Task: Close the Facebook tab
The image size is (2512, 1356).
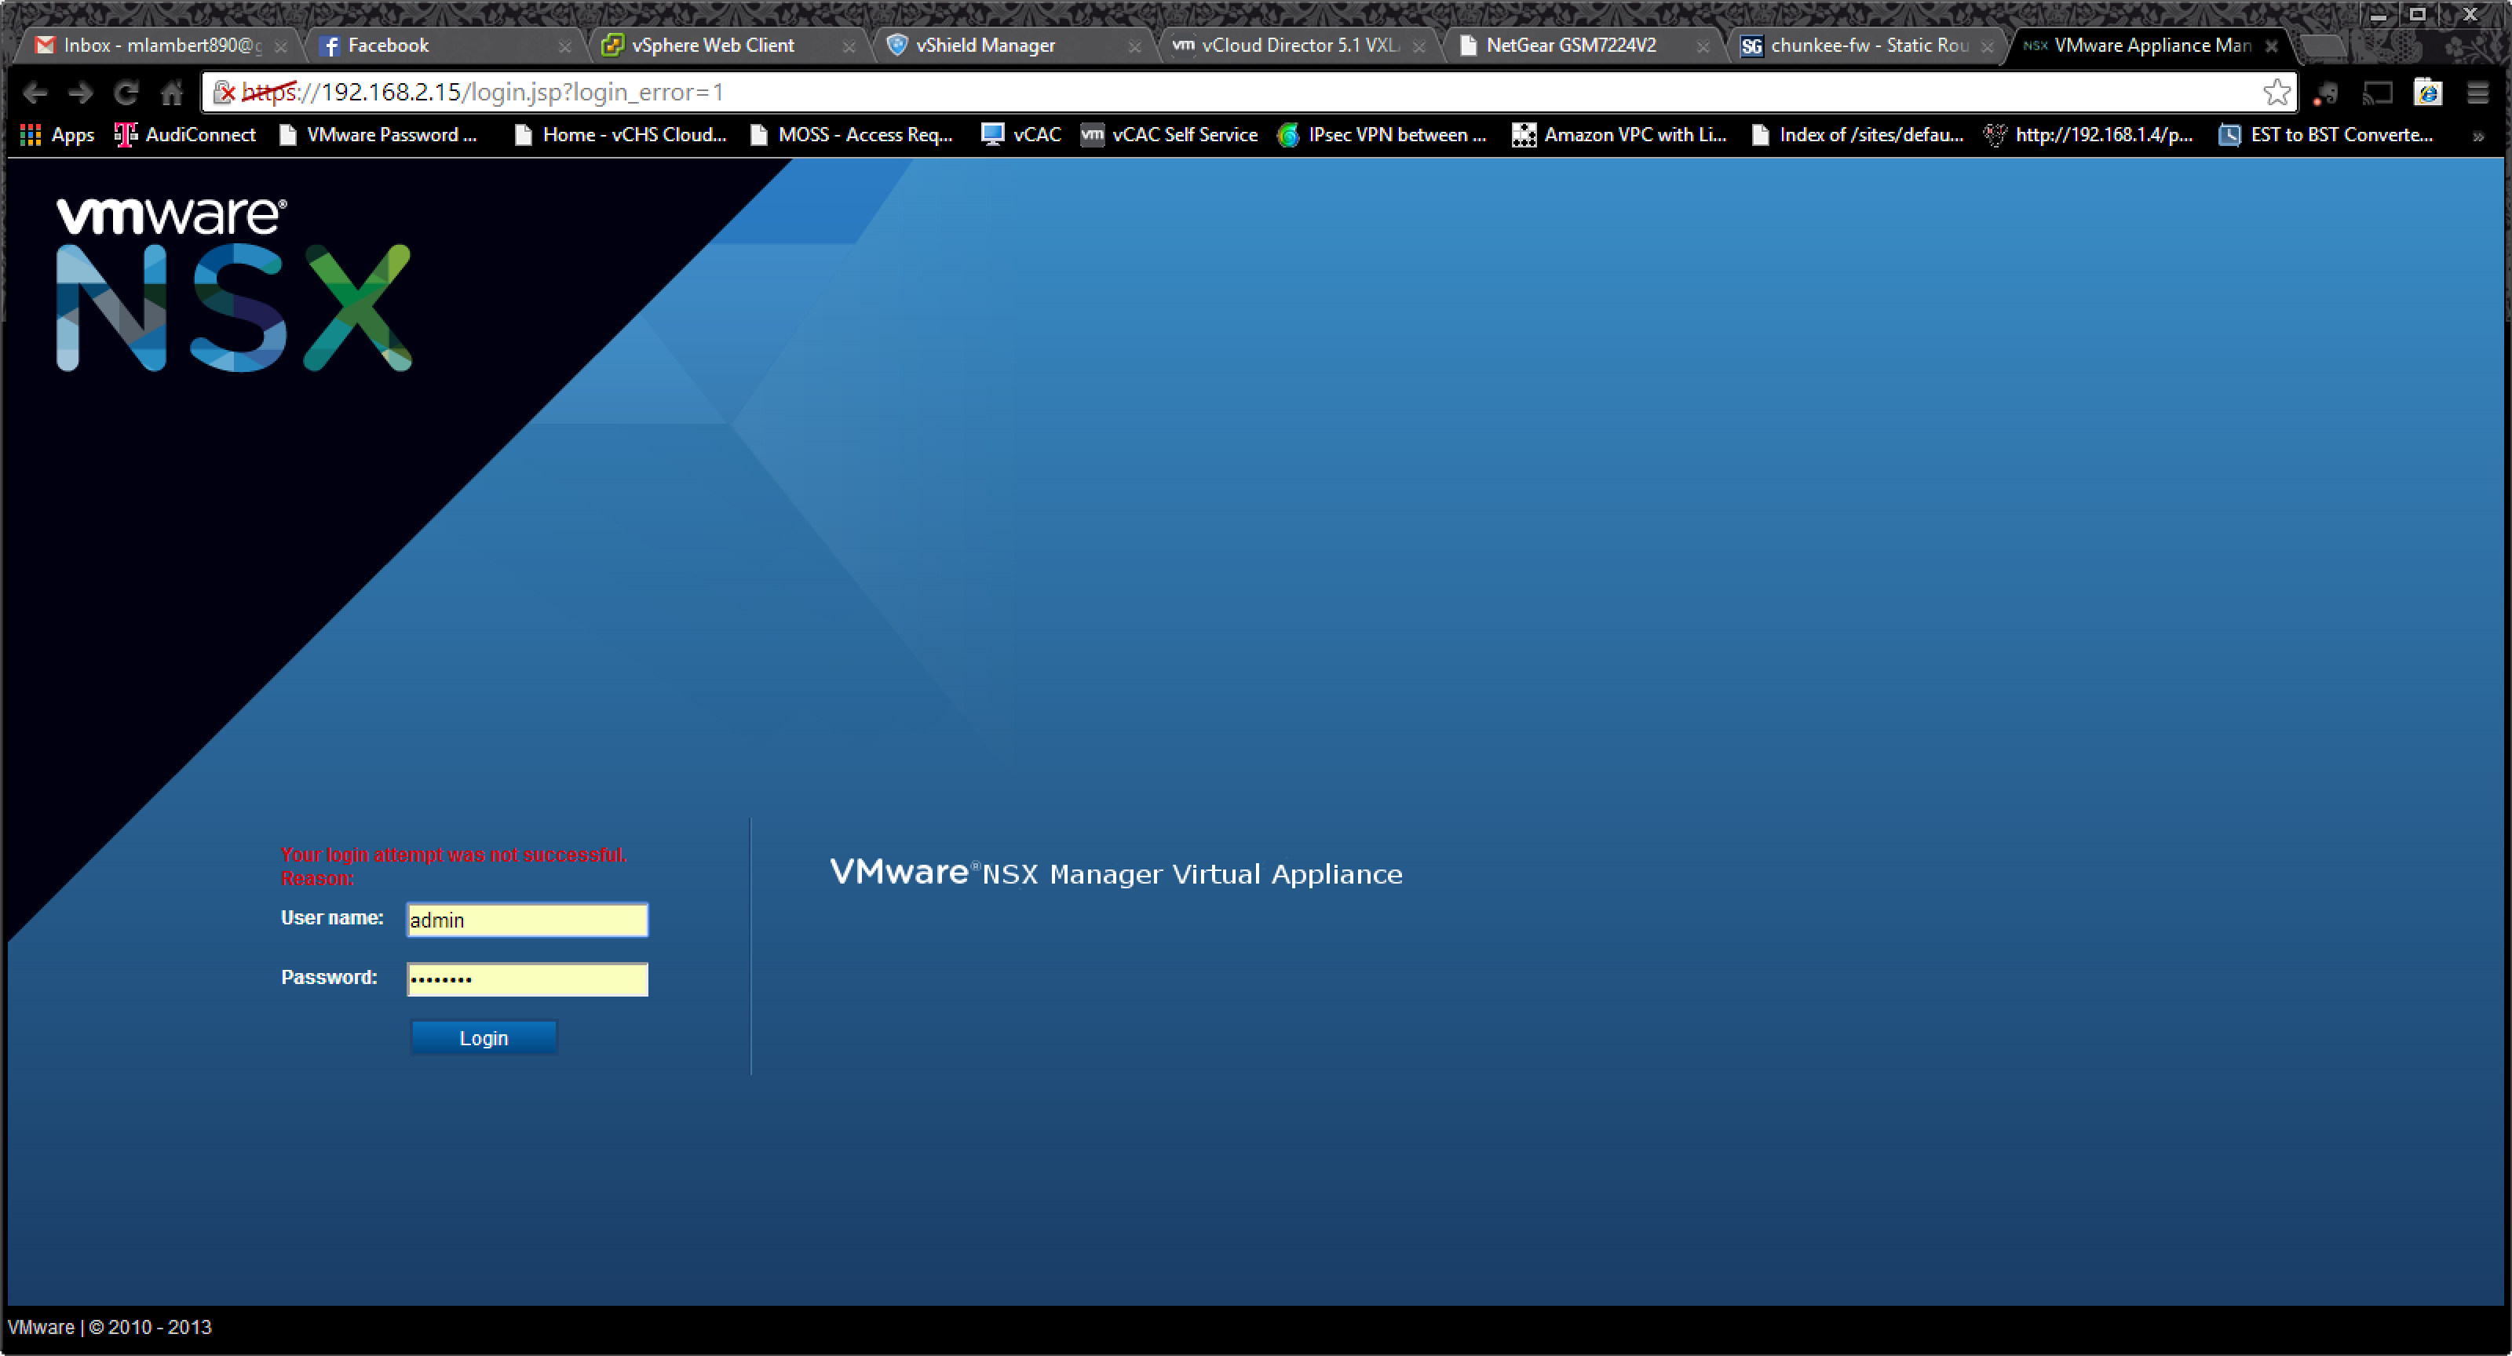Action: [x=564, y=46]
